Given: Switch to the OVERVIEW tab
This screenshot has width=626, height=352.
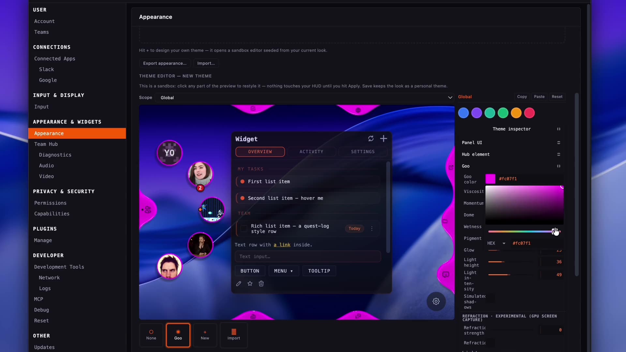Looking at the screenshot, I should 260,152.
